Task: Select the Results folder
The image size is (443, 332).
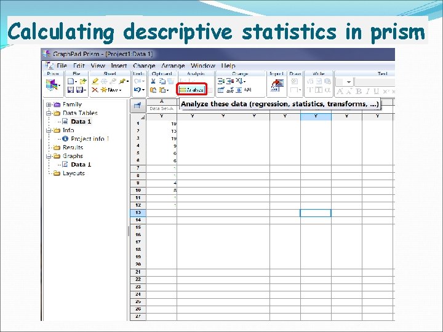Action: pos(73,148)
